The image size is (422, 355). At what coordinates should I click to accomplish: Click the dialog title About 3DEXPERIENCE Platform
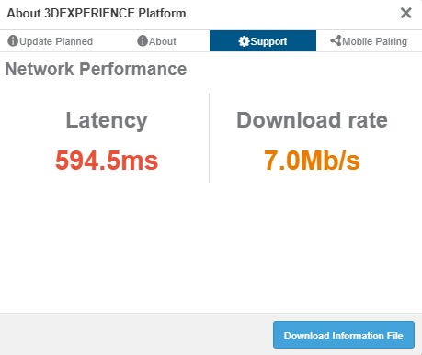pos(97,14)
